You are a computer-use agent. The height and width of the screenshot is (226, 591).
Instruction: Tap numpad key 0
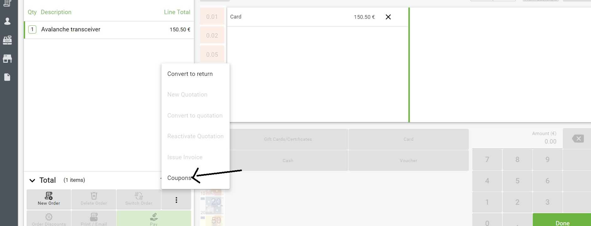tap(487, 220)
